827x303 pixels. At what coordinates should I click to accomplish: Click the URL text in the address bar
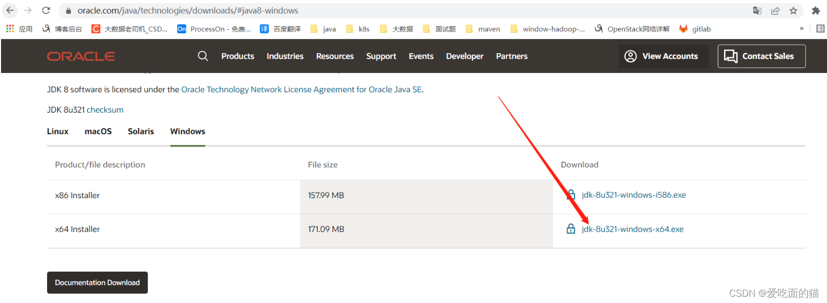click(x=188, y=11)
